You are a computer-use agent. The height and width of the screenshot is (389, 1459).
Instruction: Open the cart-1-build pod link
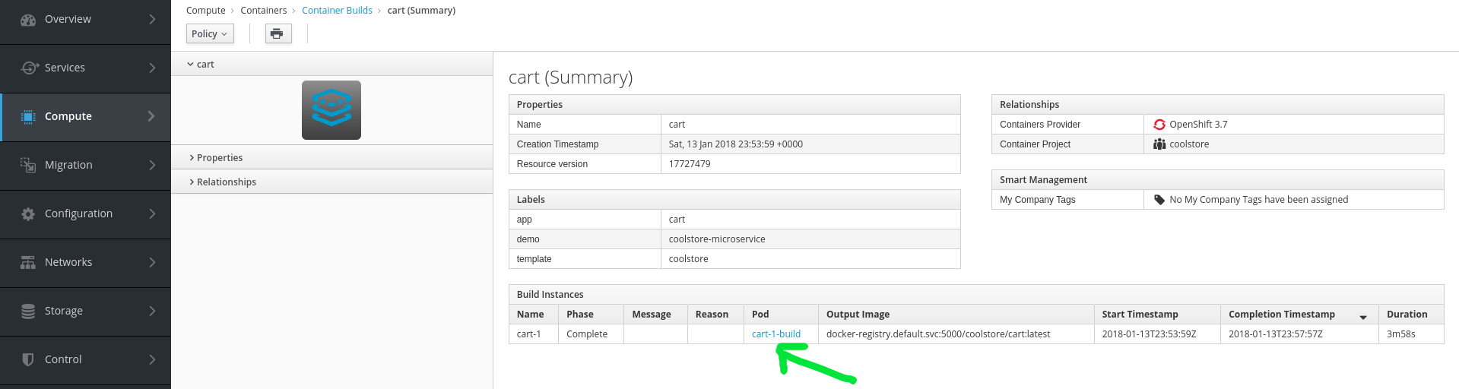(x=776, y=334)
